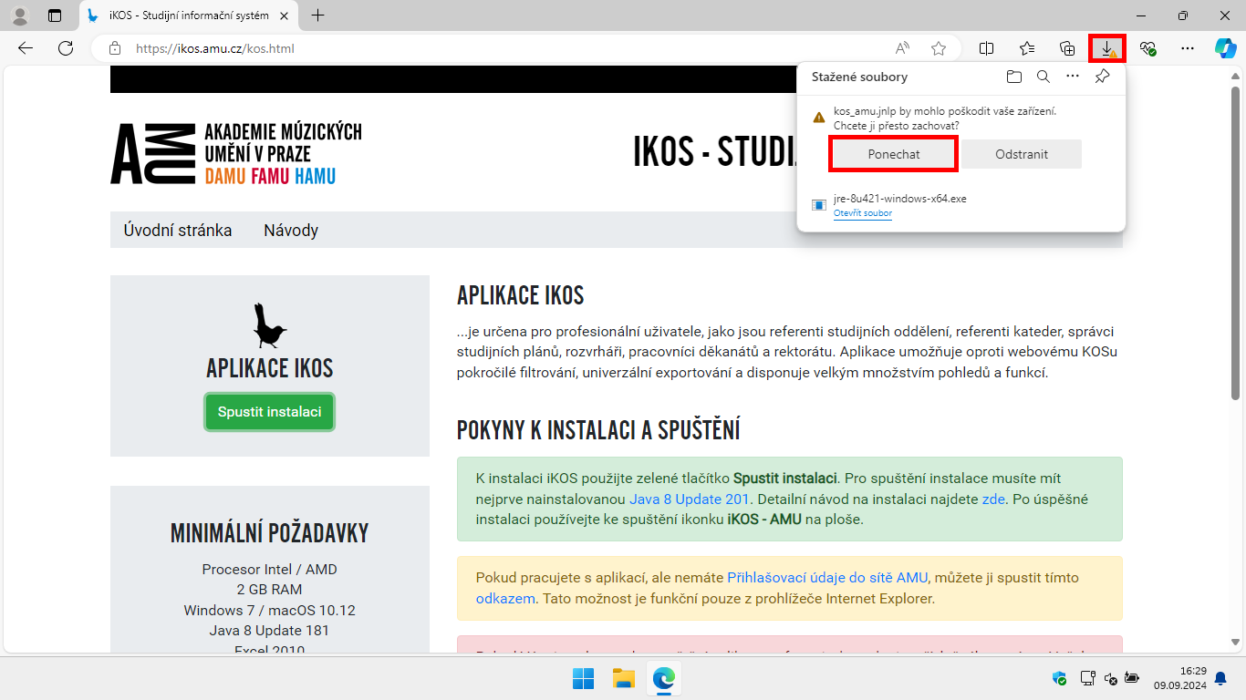Open Windows Security tray icon
The width and height of the screenshot is (1246, 700).
coord(1059,678)
